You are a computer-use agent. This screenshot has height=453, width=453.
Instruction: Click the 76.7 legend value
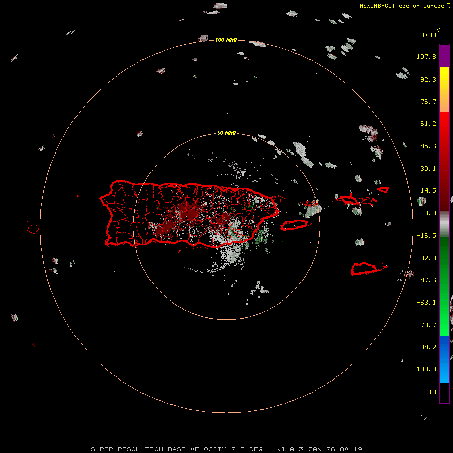[428, 101]
